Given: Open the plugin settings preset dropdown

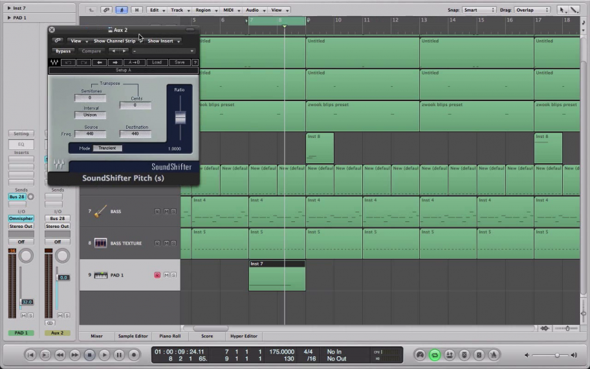Looking at the screenshot, I should pyautogui.click(x=163, y=51).
